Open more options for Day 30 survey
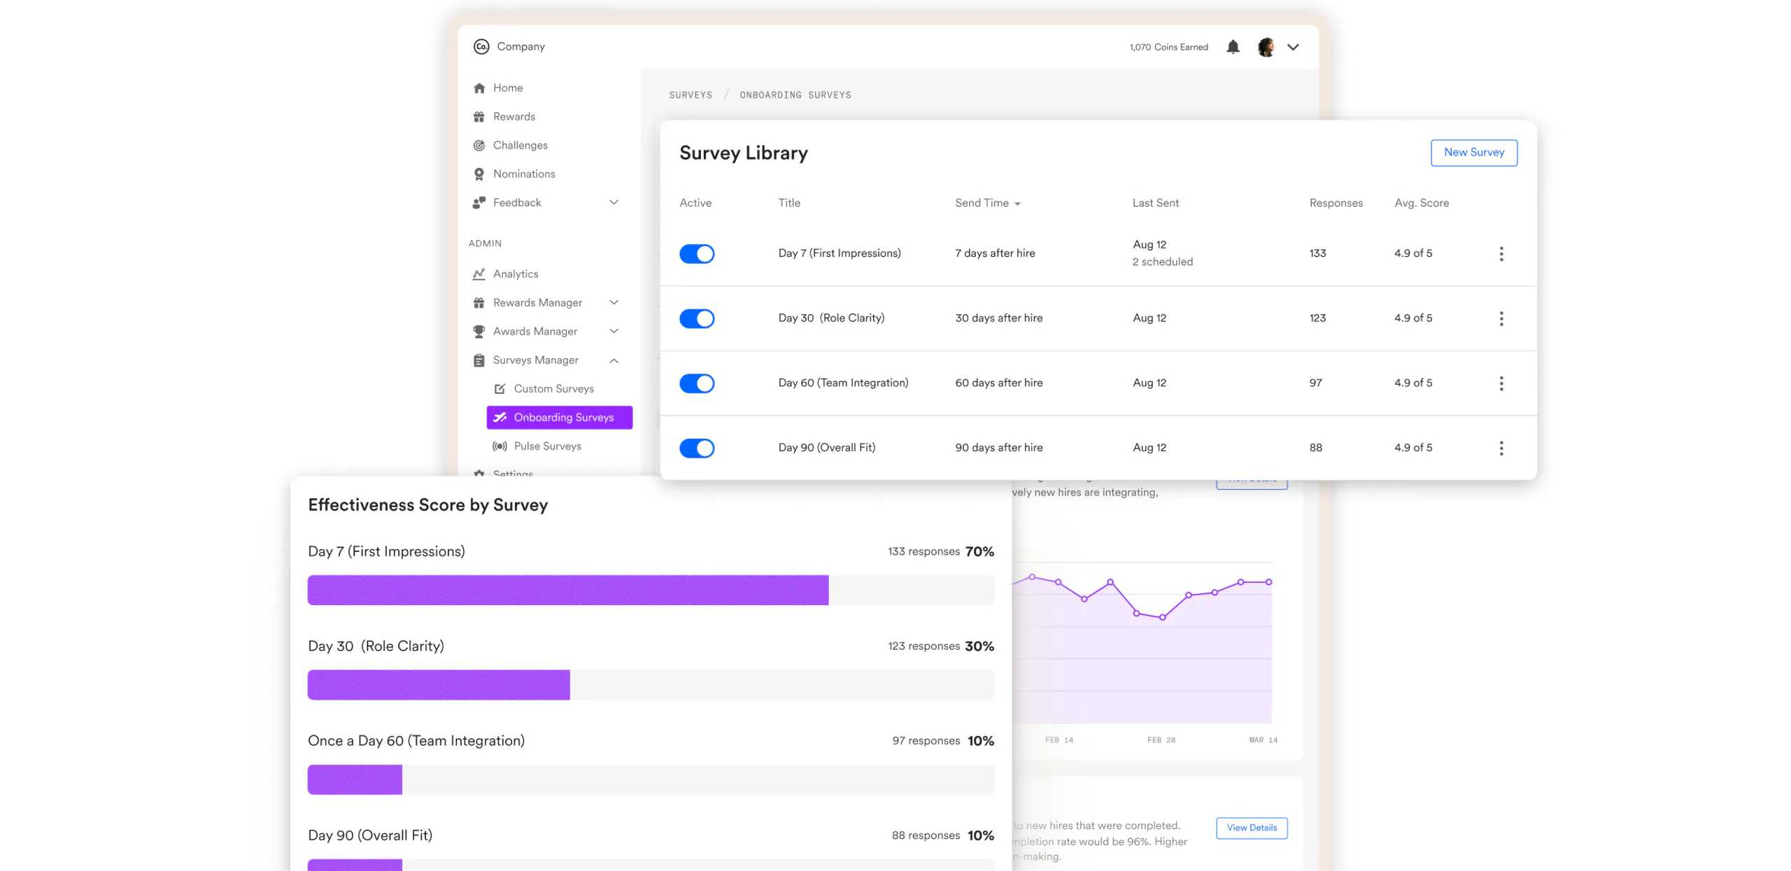The width and height of the screenshot is (1791, 871). (x=1501, y=319)
